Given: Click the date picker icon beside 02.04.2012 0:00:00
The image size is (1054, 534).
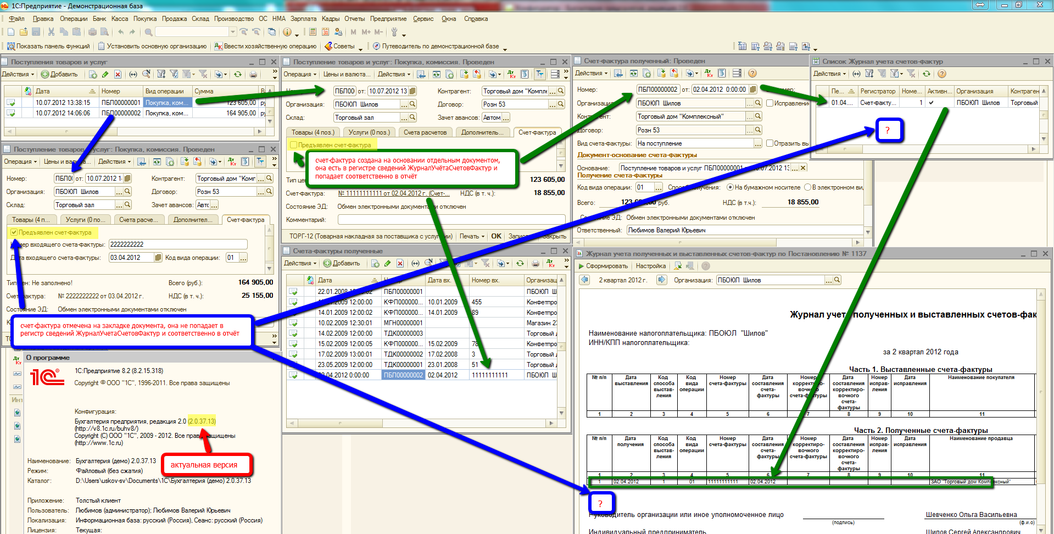Looking at the screenshot, I should tap(753, 89).
